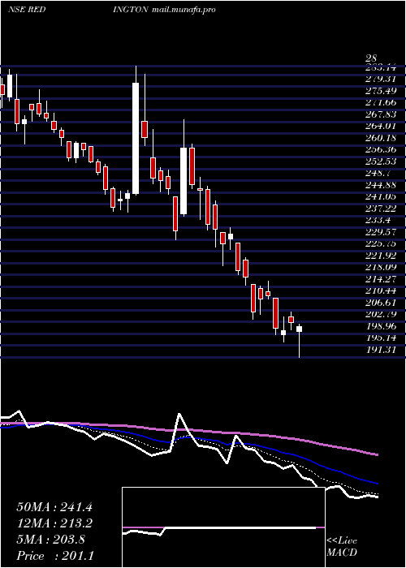The image size is (406, 568).
Task: Click the 248.7 price axis label
Action: point(380,173)
